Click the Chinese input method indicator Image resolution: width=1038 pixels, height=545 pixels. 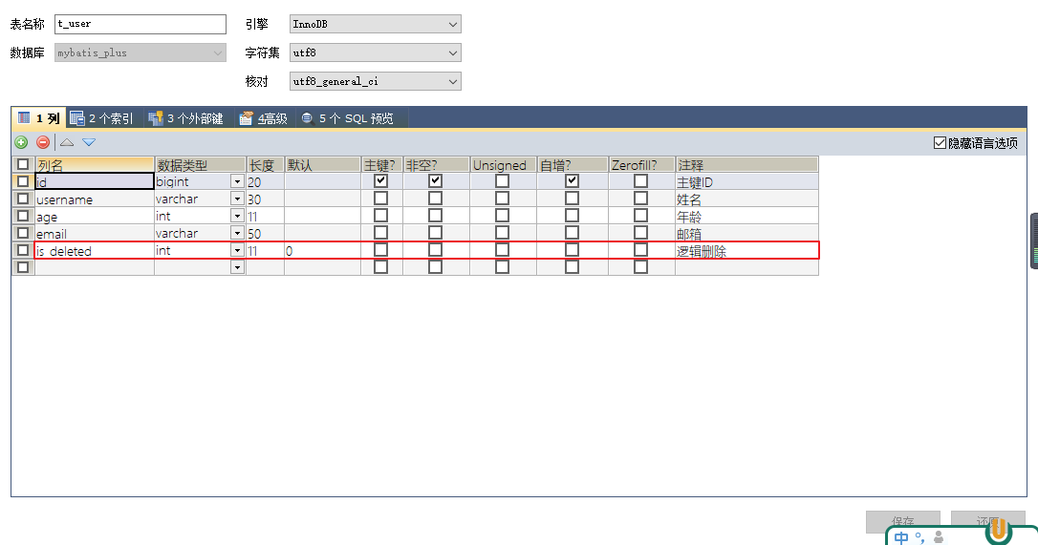tap(901, 537)
